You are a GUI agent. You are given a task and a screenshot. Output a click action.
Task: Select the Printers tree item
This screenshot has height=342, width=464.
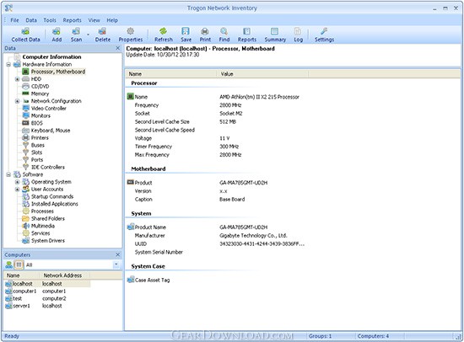click(x=40, y=138)
